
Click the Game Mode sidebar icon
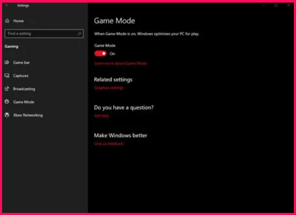coord(7,102)
